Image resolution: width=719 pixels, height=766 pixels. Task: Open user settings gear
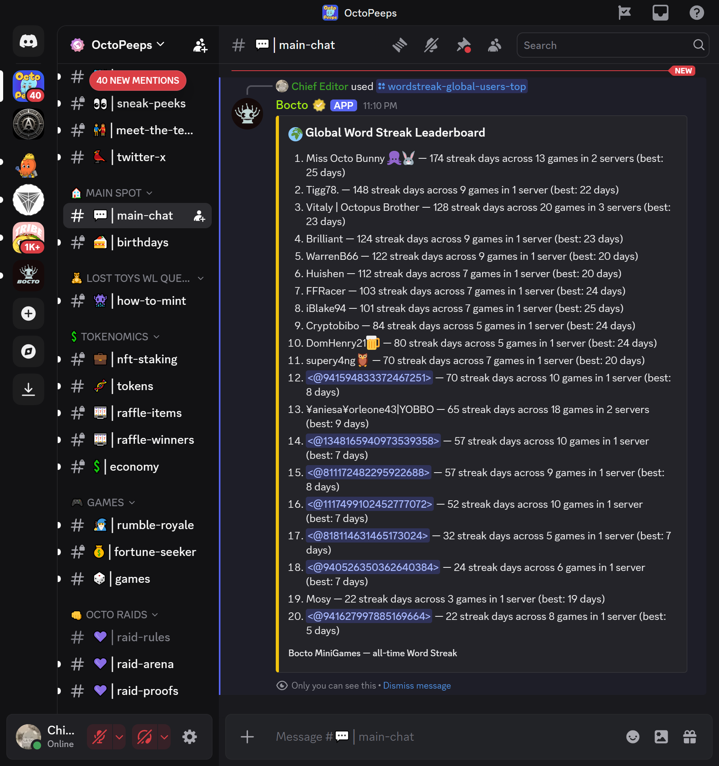(x=190, y=737)
